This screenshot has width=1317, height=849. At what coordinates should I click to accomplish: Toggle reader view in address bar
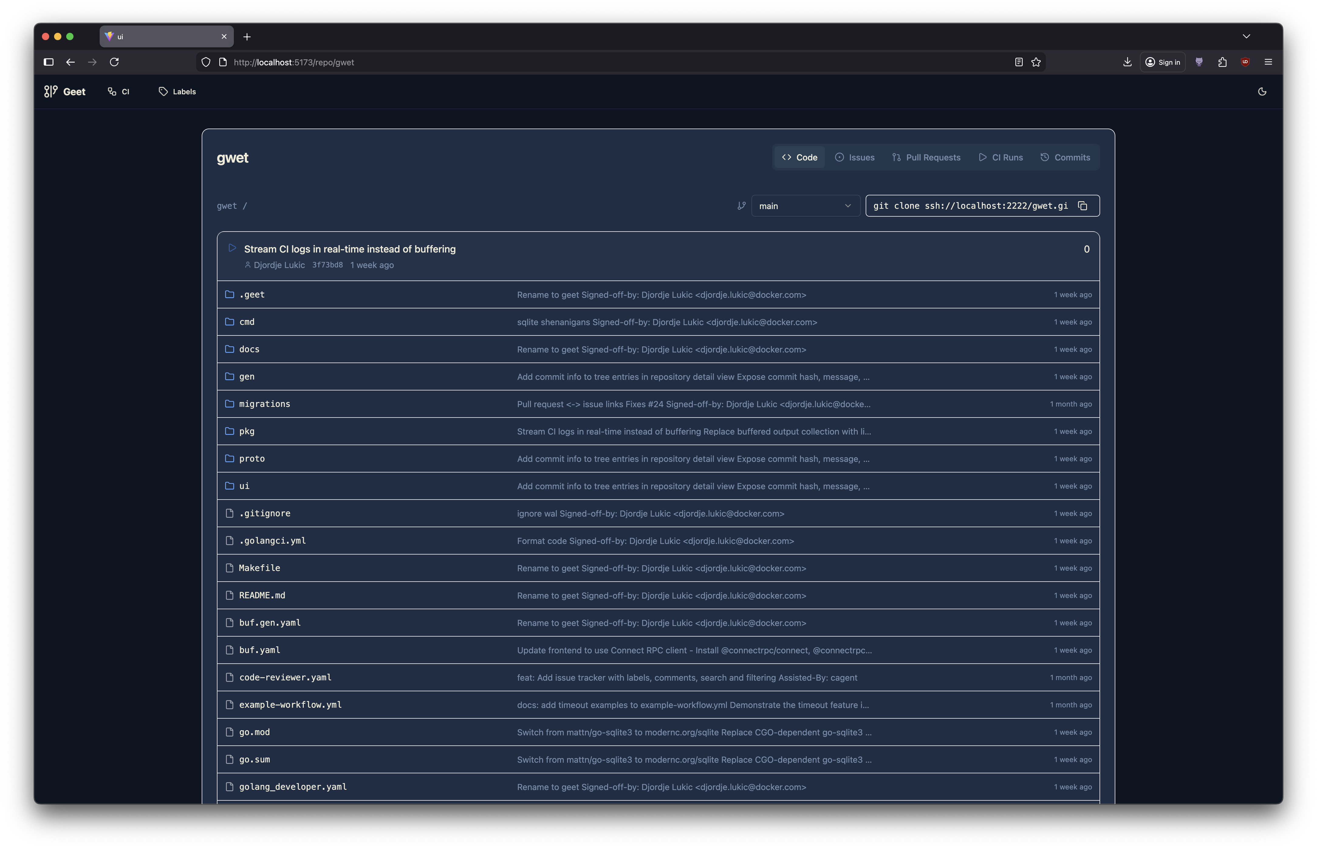click(1018, 62)
